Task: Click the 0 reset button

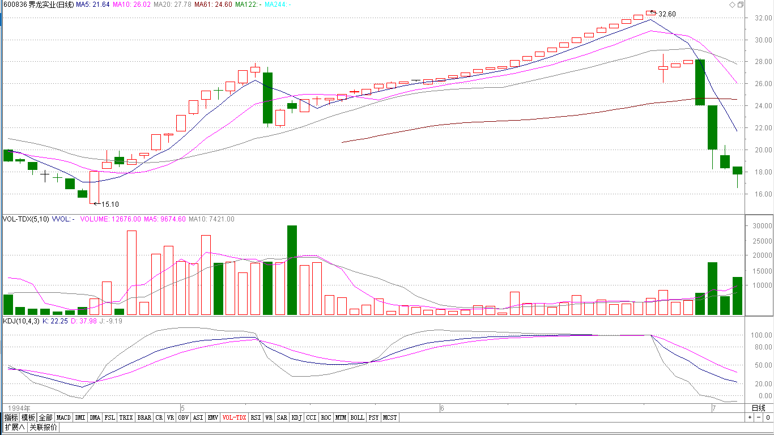Action: (x=767, y=417)
